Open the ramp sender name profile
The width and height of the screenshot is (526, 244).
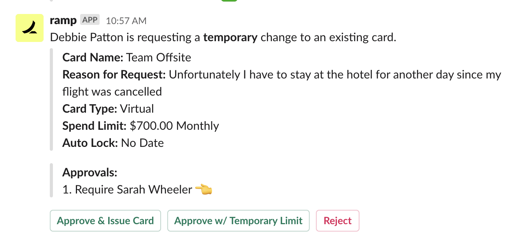point(63,20)
